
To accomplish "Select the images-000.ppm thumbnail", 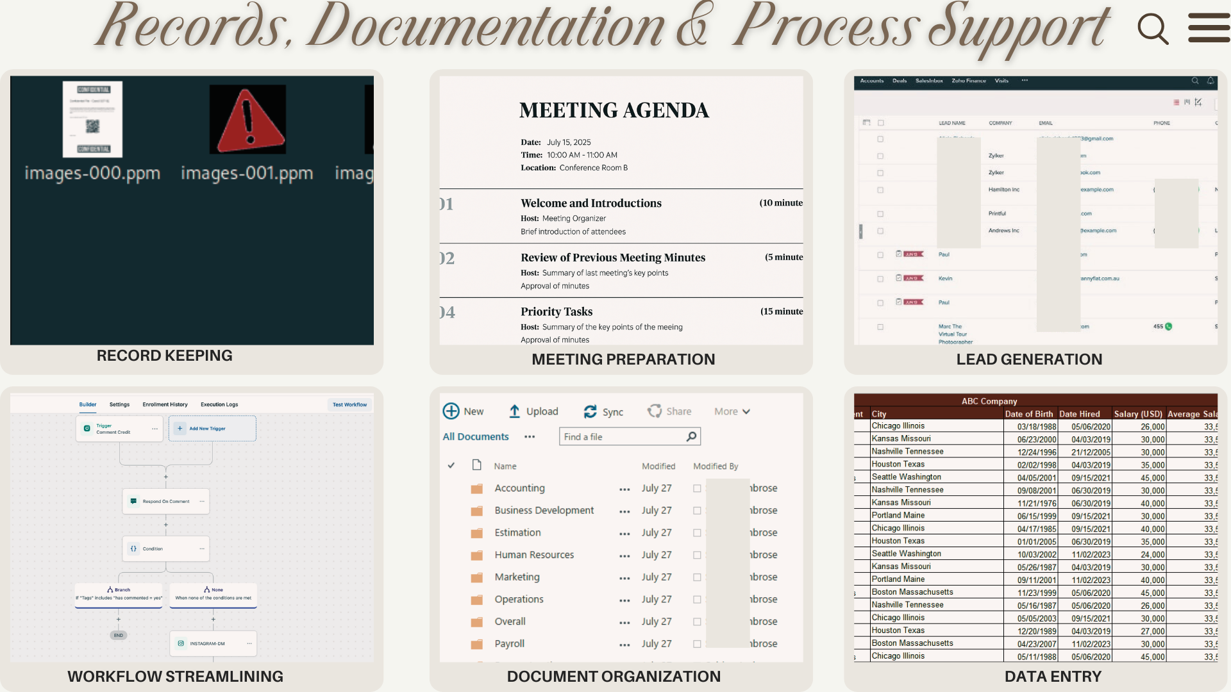I will click(x=92, y=120).
